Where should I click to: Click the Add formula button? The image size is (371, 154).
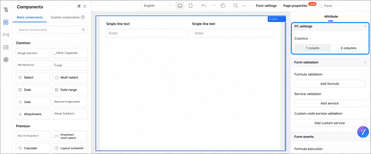[330, 84]
